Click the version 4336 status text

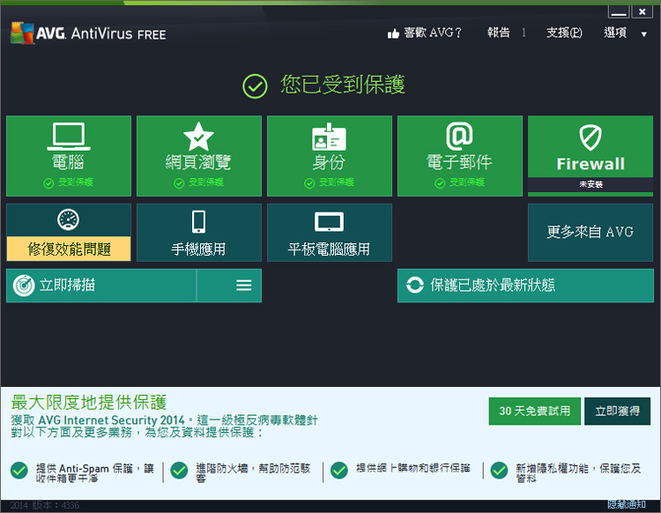point(45,505)
